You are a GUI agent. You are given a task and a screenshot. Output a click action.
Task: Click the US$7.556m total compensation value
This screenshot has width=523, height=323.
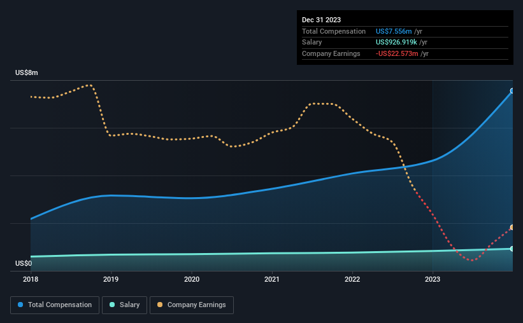394,31
